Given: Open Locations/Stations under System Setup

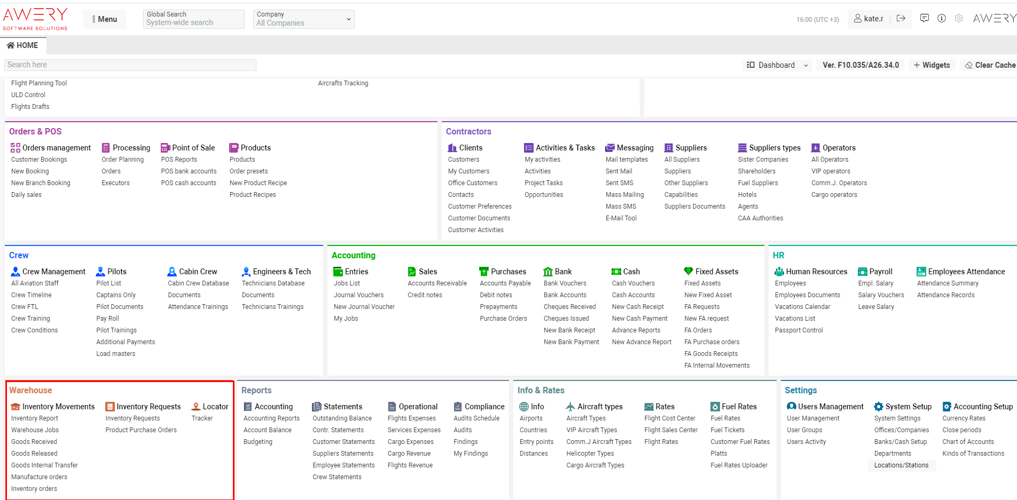Looking at the screenshot, I should pyautogui.click(x=901, y=465).
